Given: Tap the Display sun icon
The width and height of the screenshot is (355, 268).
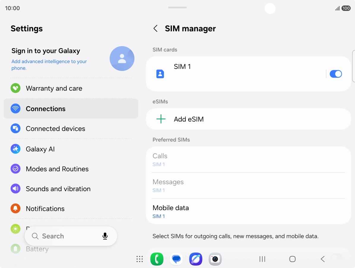Looking at the screenshot, I should click(15, 229).
